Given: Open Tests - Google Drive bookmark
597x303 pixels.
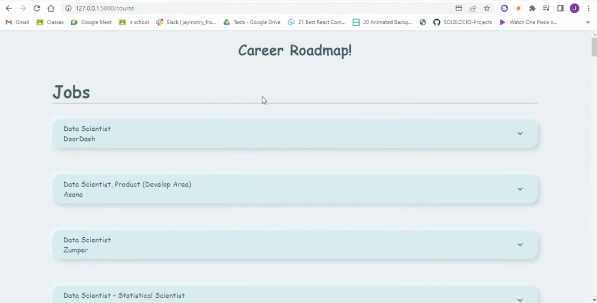Looking at the screenshot, I should [x=252, y=22].
